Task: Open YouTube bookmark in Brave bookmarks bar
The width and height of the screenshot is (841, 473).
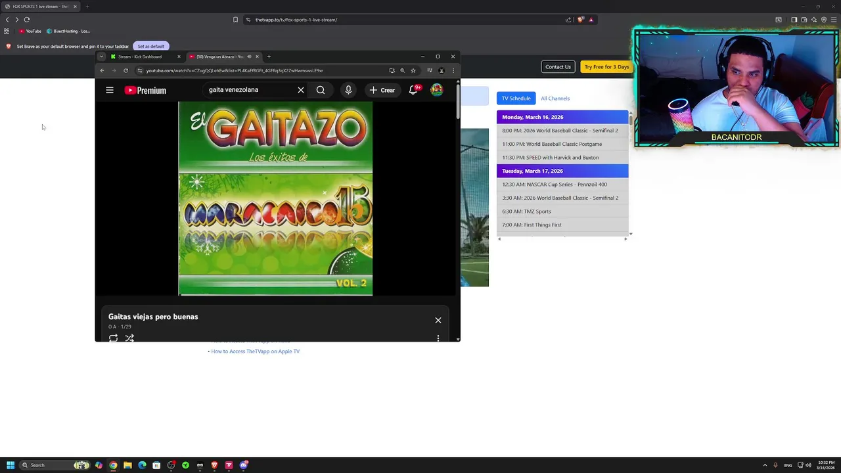Action: tap(30, 31)
